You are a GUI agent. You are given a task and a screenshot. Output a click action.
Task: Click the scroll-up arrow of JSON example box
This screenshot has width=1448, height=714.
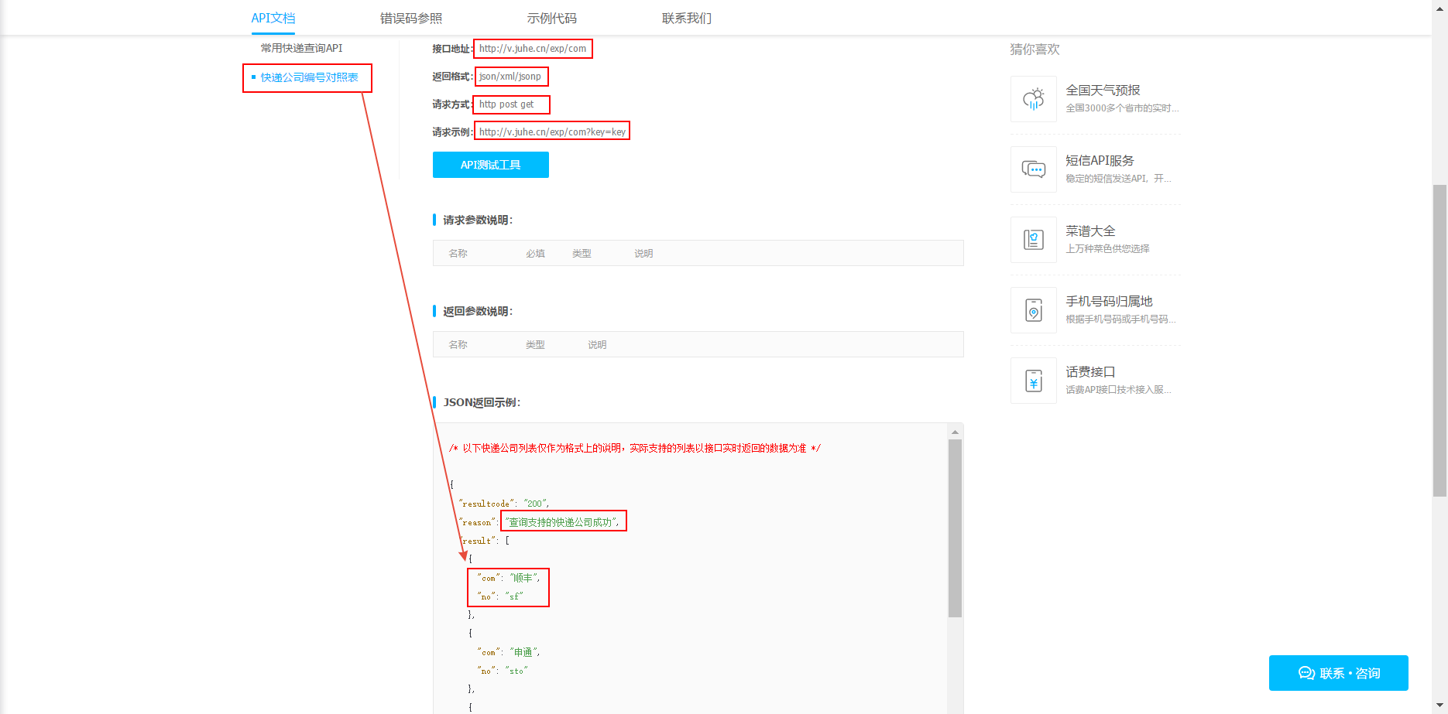point(955,432)
